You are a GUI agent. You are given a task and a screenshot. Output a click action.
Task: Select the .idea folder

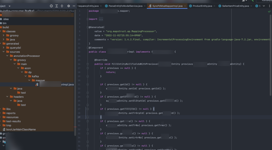[5, 19]
